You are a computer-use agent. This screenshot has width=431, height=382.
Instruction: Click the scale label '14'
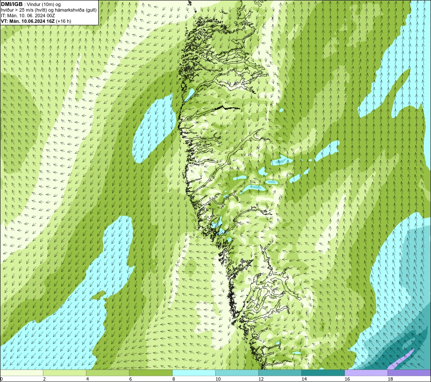pyautogui.click(x=304, y=379)
